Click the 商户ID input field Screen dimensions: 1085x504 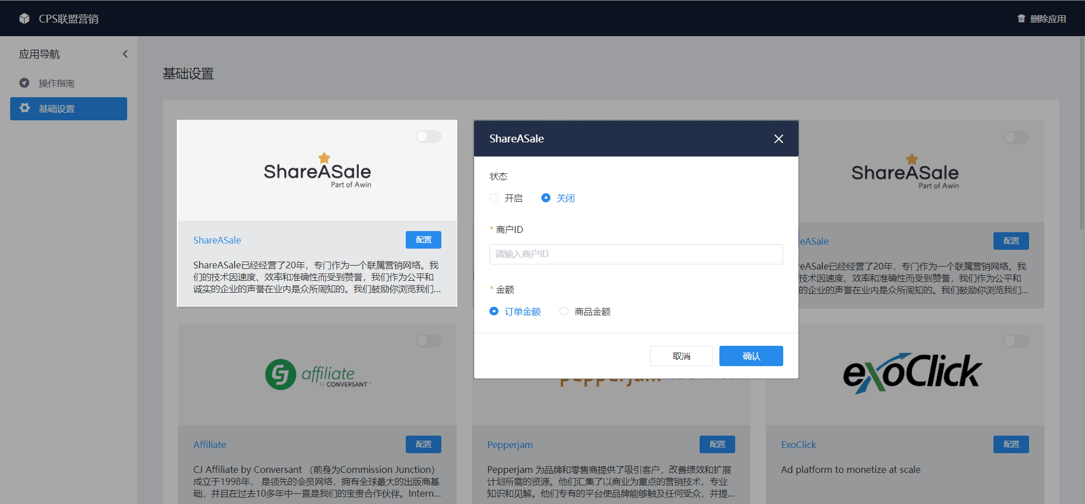point(636,254)
